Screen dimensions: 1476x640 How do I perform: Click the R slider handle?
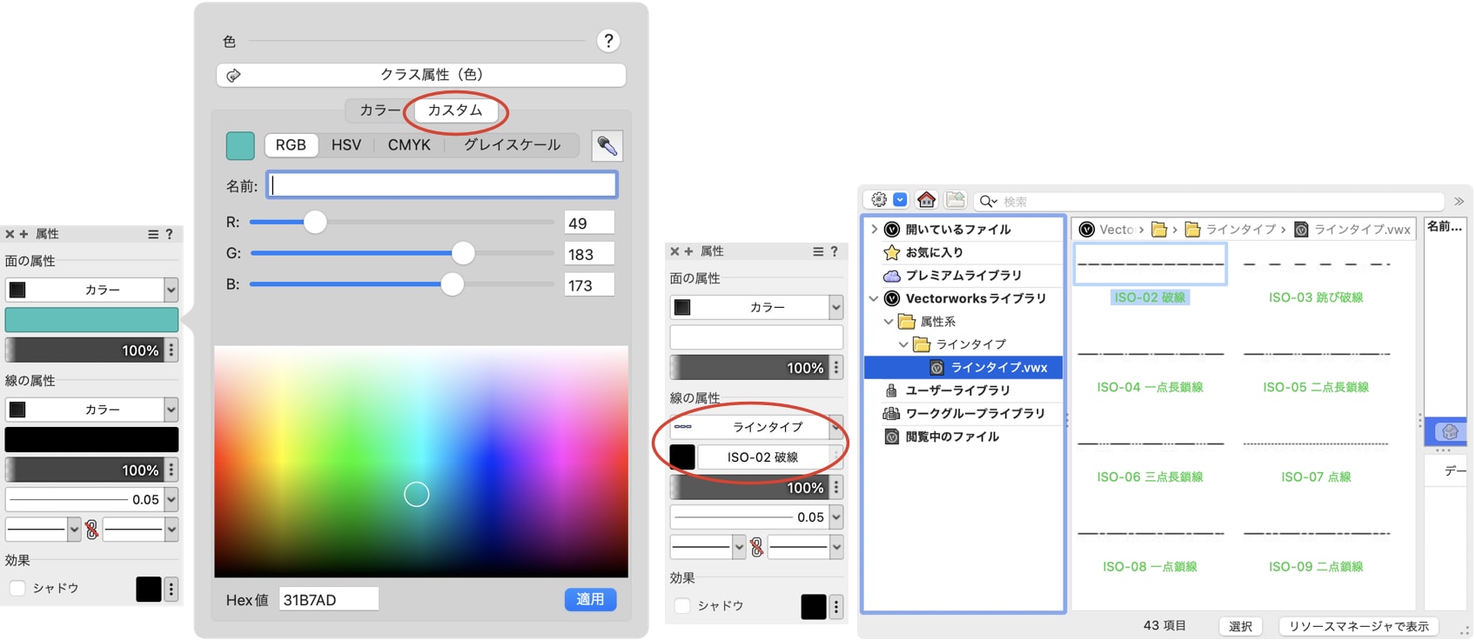point(315,222)
